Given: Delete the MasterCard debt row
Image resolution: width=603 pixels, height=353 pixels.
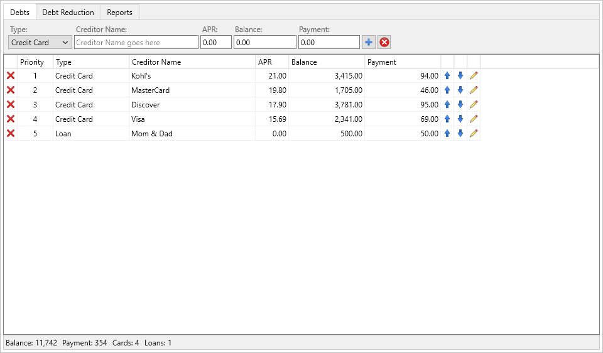Looking at the screenshot, I should (x=11, y=90).
